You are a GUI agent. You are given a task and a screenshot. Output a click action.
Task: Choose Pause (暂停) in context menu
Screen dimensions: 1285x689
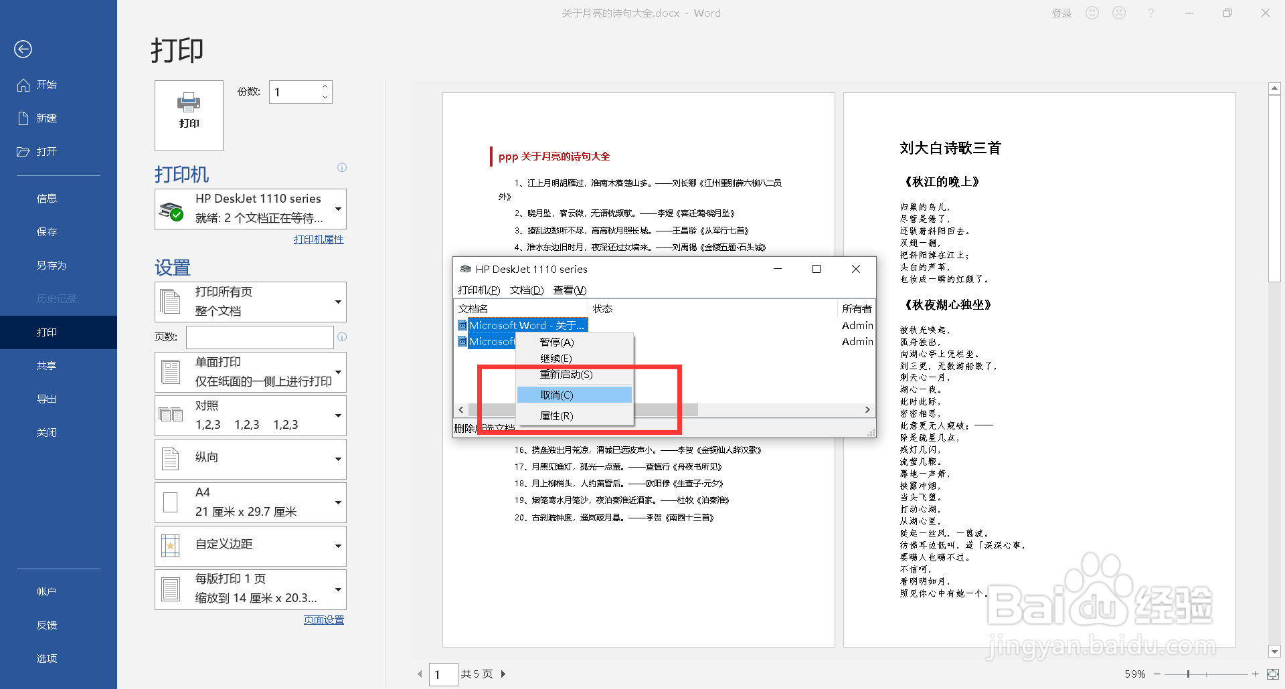coord(574,342)
